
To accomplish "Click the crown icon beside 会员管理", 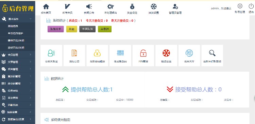I will pyautogui.click(x=3, y=55).
